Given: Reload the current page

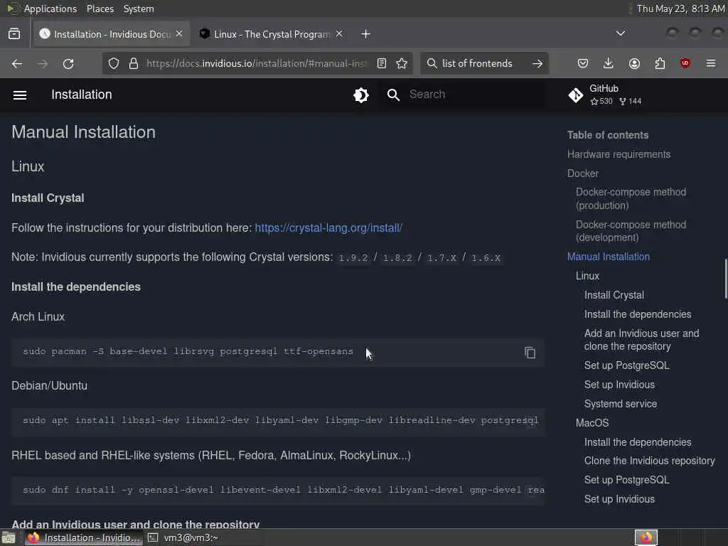Looking at the screenshot, I should (68, 63).
